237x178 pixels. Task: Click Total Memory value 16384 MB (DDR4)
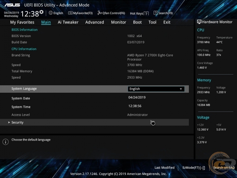(x=140, y=71)
